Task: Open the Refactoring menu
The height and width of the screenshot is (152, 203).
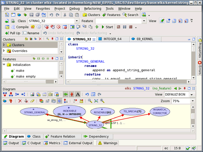Action: tap(93, 9)
